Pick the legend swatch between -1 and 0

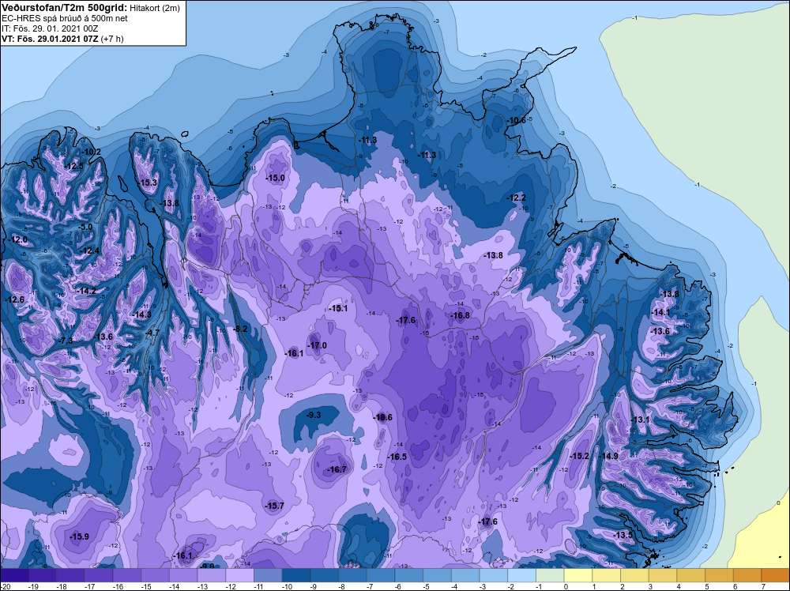(550, 575)
